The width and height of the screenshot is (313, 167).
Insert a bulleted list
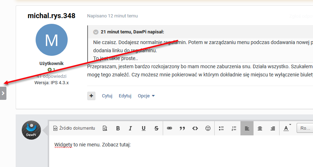[x=221, y=128]
